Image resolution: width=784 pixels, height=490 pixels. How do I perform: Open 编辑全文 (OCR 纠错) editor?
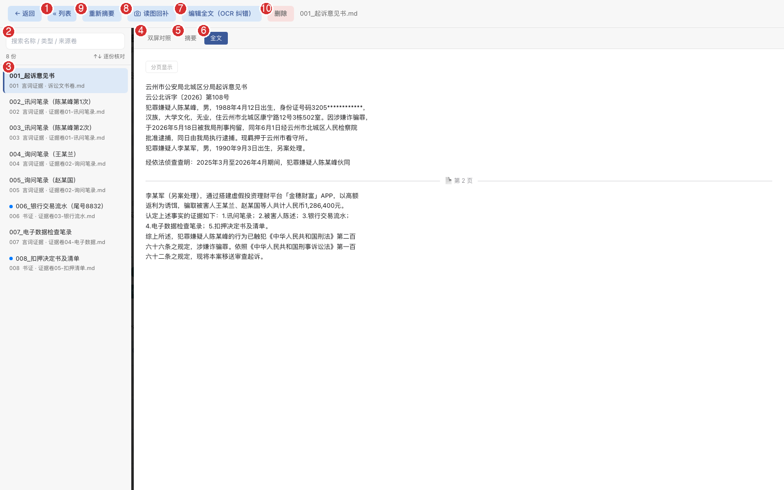point(221,14)
